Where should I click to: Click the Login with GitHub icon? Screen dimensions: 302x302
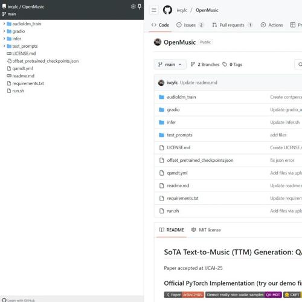click(x=4, y=300)
